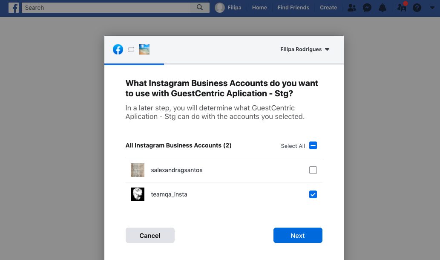Screen dimensions: 440x260
Task: Go to the Home menu item
Action: [259, 8]
